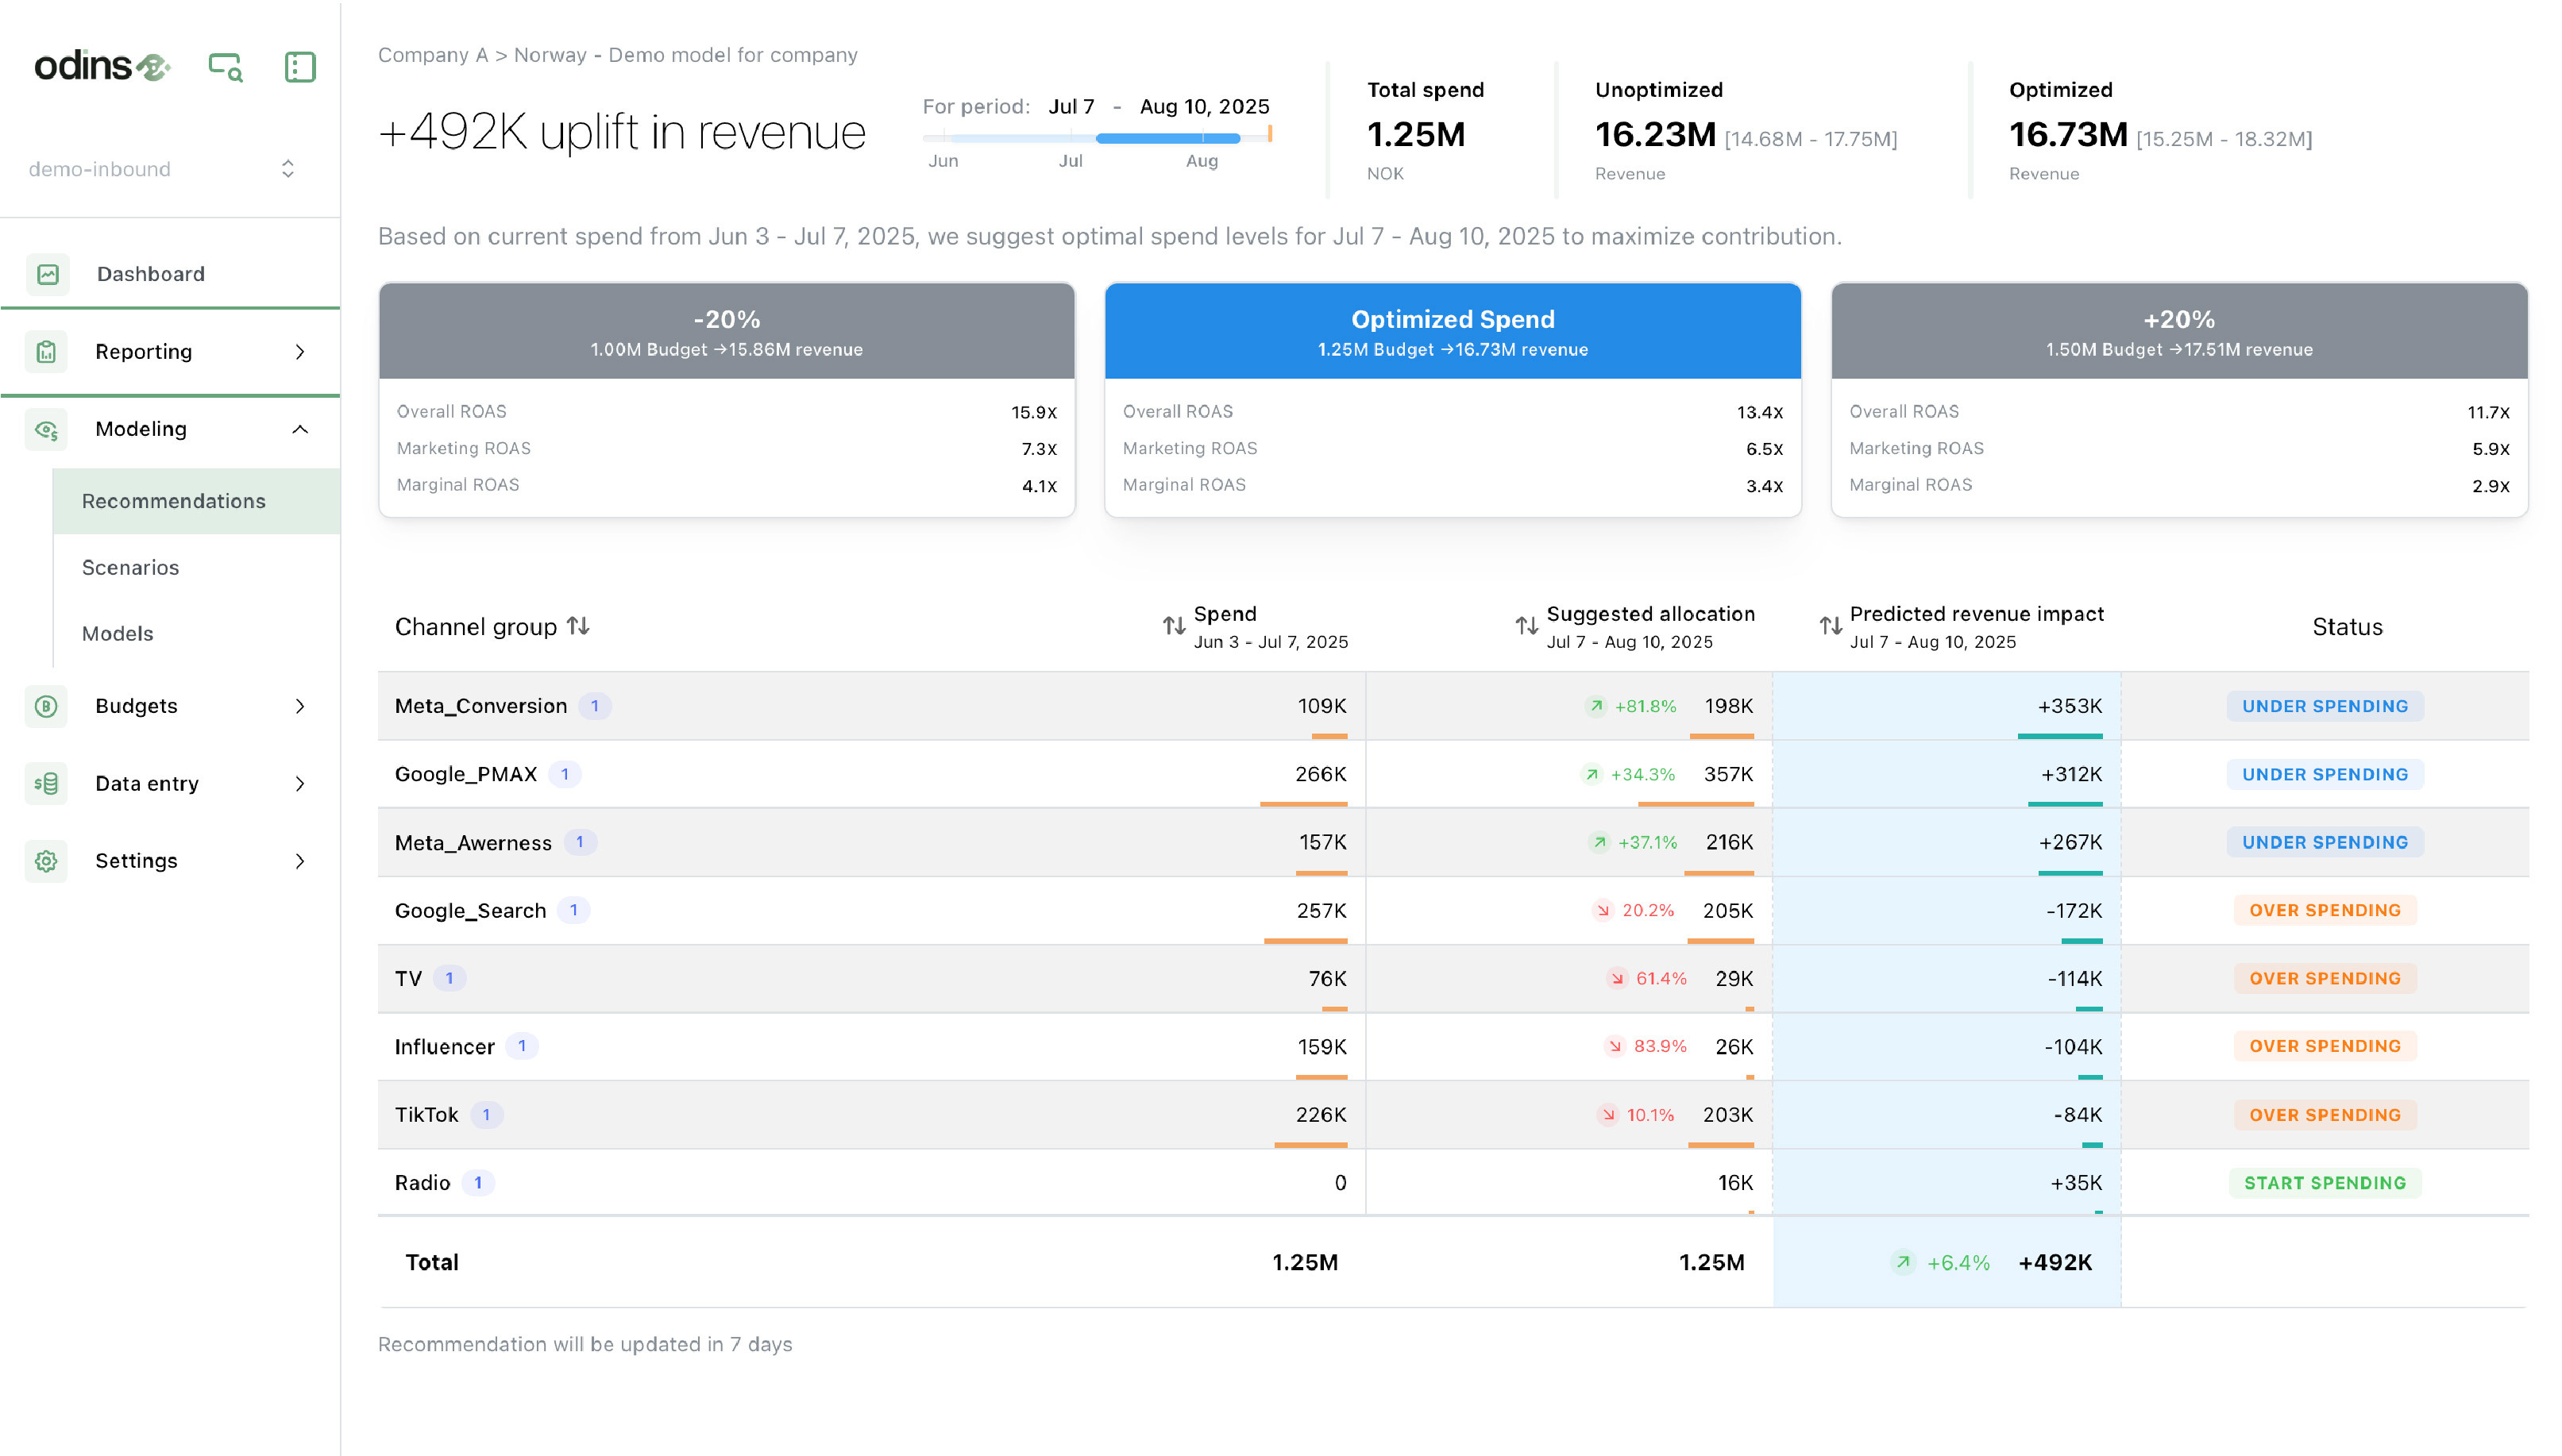
Task: Click the Reporting clipboard icon
Action: point(46,352)
